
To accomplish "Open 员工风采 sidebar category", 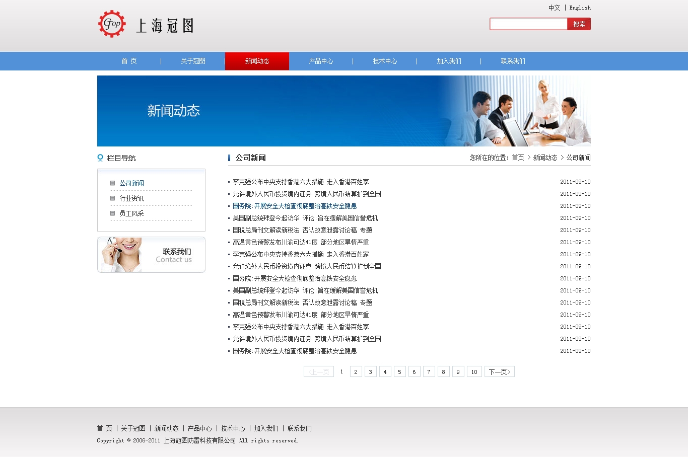I will 131,213.
